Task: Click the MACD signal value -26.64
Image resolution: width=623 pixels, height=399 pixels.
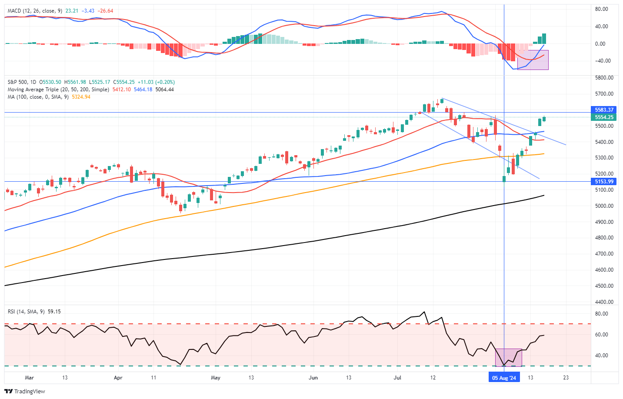Action: click(106, 11)
